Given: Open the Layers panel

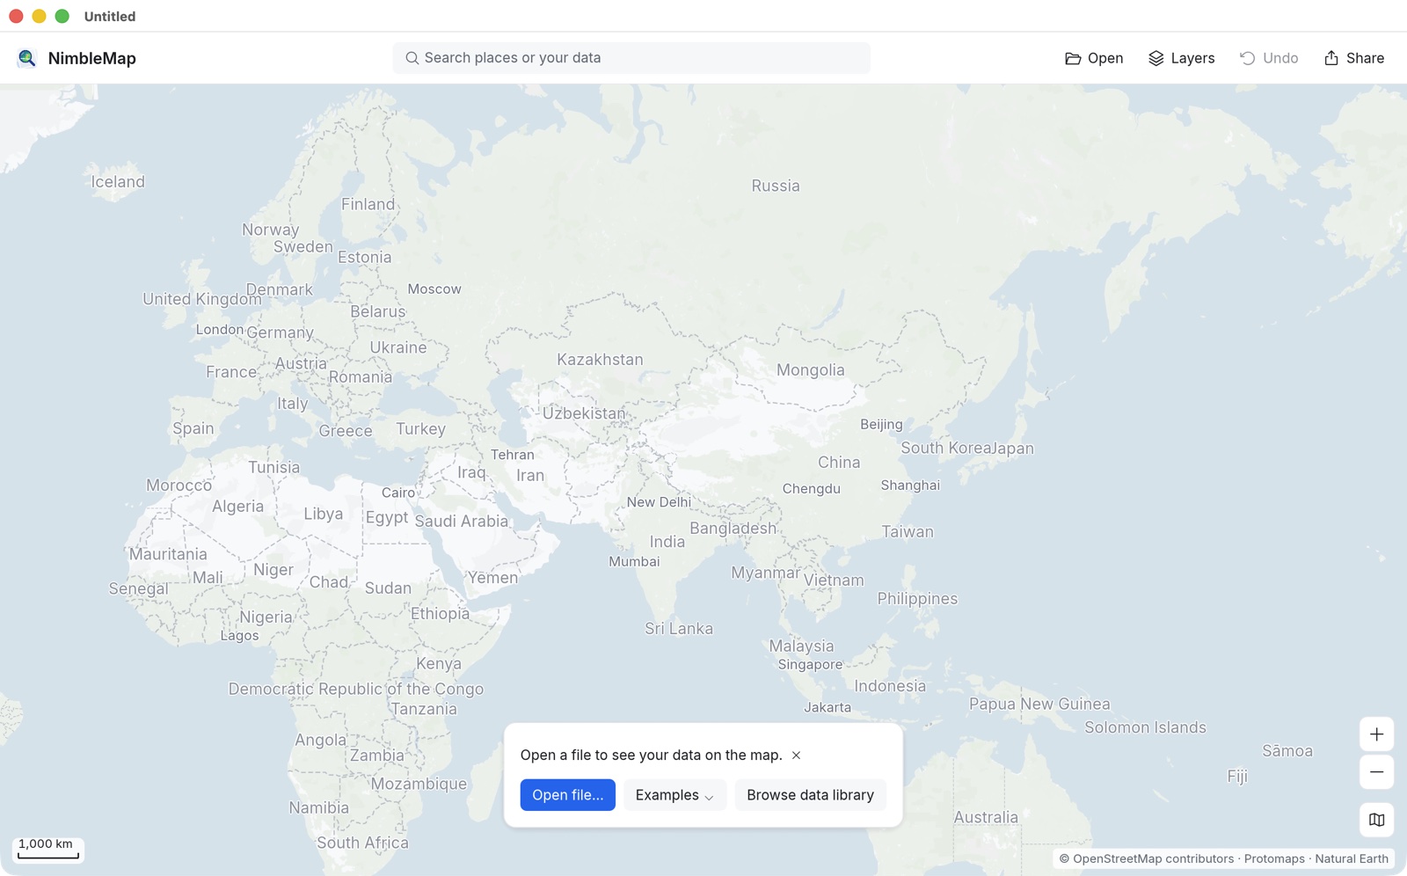Looking at the screenshot, I should pos(1181,58).
